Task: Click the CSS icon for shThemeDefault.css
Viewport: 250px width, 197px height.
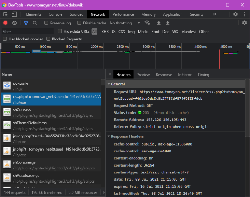Action: [7, 125]
